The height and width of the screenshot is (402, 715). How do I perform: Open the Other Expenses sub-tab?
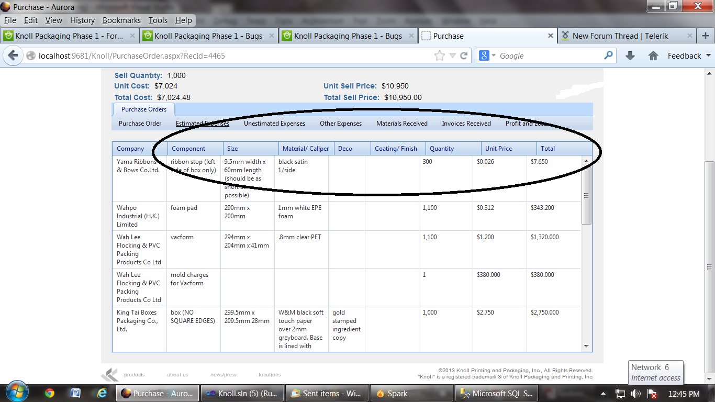(341, 124)
